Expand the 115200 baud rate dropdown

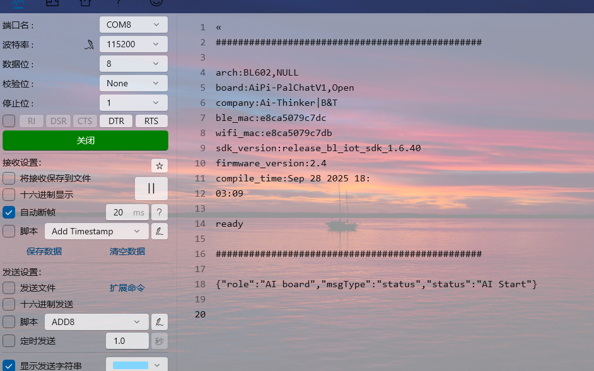pos(133,45)
